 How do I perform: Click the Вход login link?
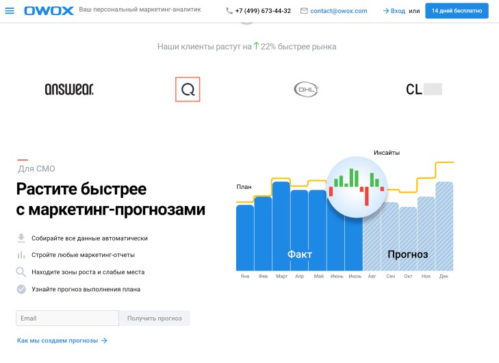coord(394,11)
